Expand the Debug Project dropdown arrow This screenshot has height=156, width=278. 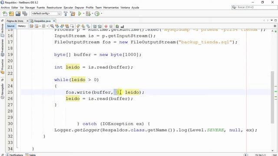tap(93, 13)
